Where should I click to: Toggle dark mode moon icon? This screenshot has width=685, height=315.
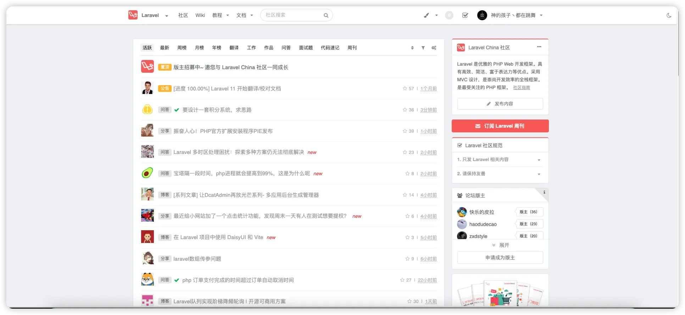[669, 15]
